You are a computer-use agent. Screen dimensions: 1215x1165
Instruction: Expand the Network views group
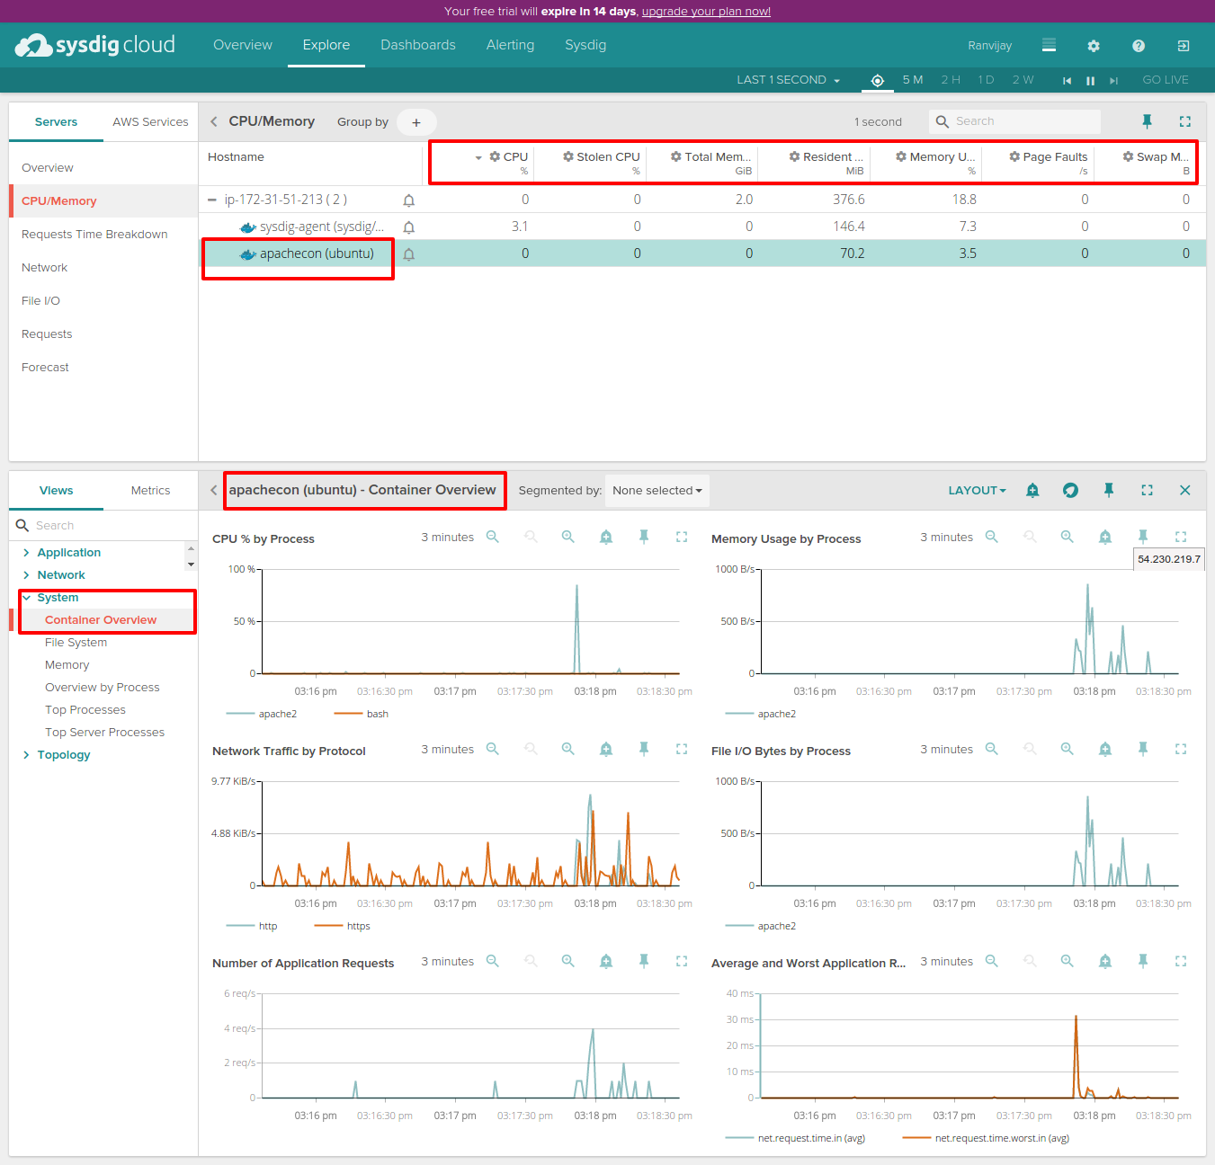tap(26, 575)
